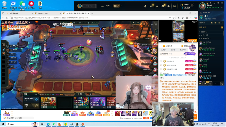Open Task View on taskbar
This screenshot has width=226, height=127.
(42, 124)
